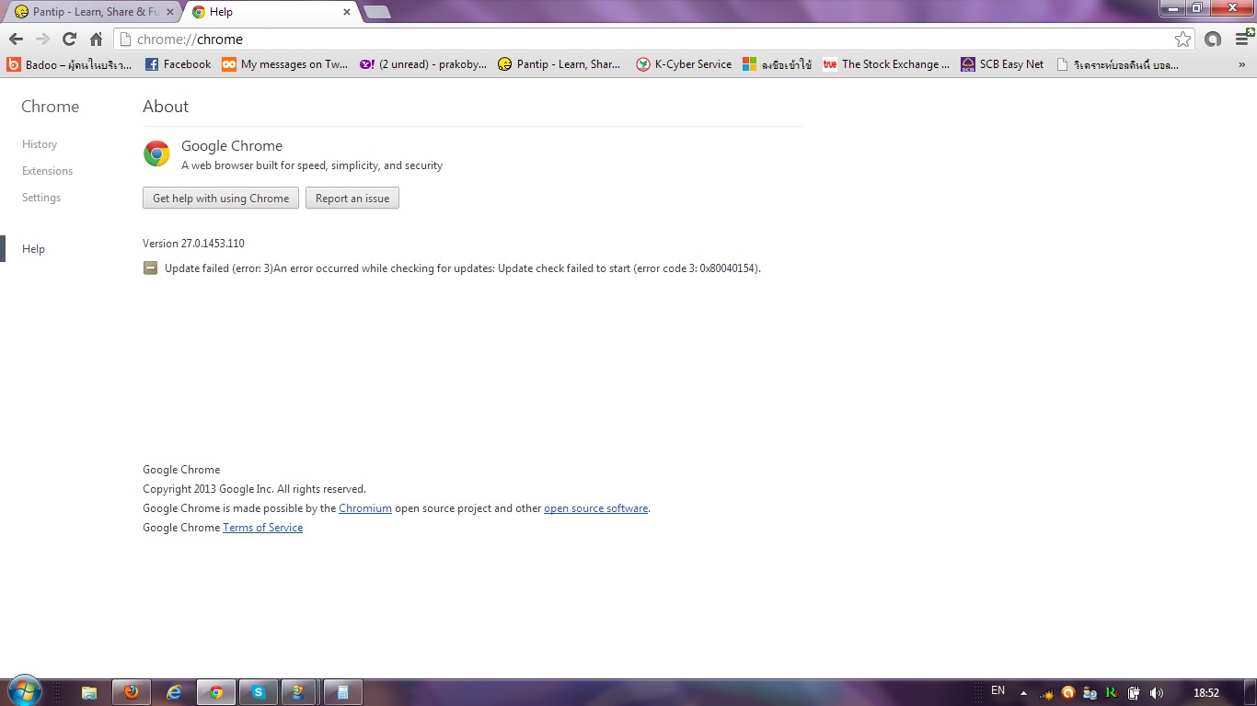Image resolution: width=1257 pixels, height=706 pixels.
Task: Show more bookmarks with the overflow chevron
Action: (x=1241, y=65)
